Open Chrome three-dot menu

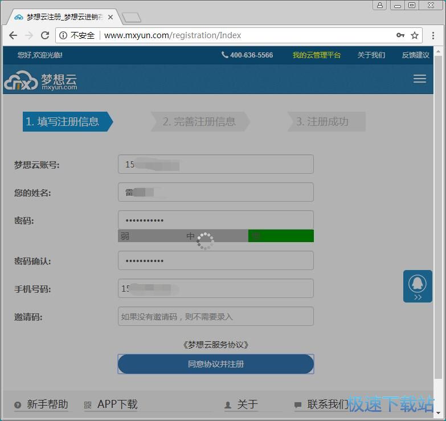pyautogui.click(x=433, y=35)
